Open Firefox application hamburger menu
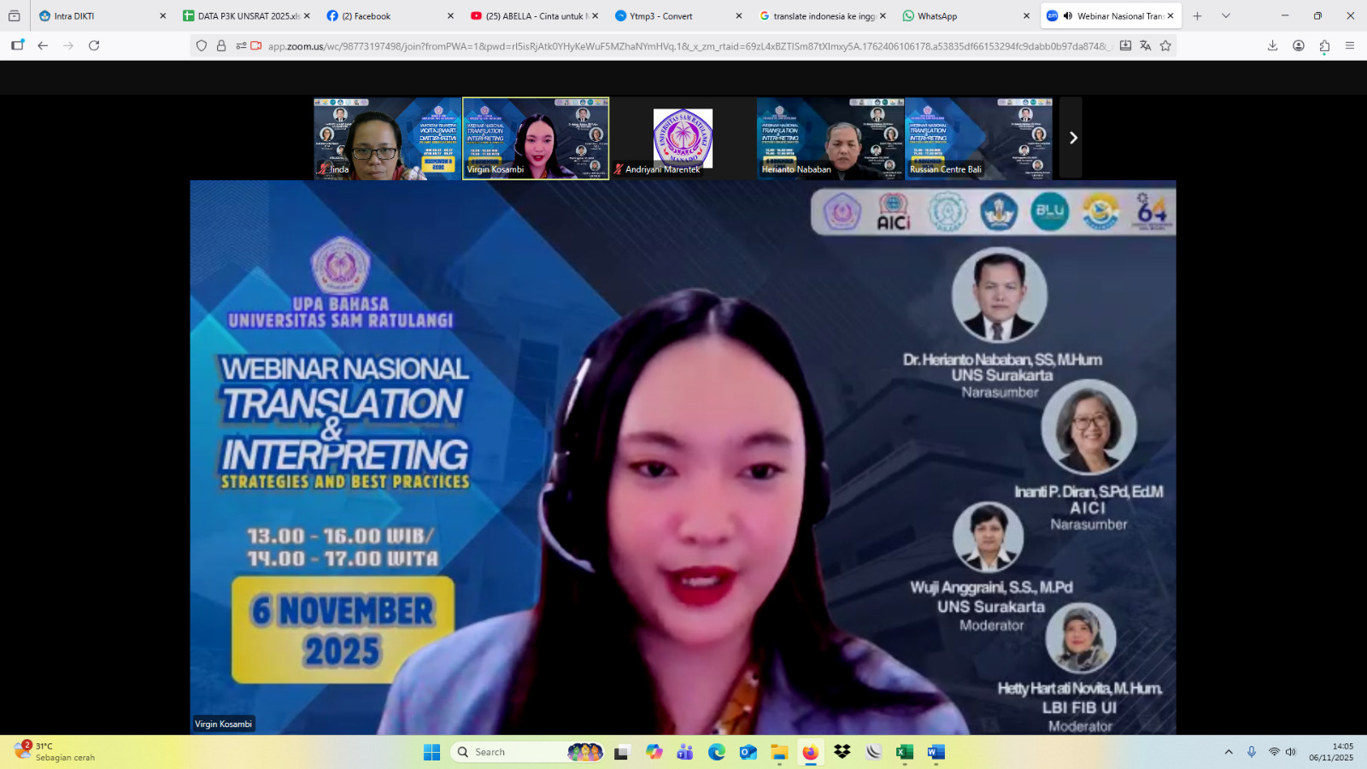This screenshot has height=769, width=1367. (1350, 45)
